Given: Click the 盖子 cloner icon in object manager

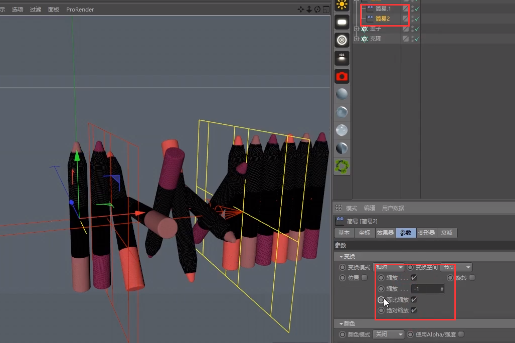Looking at the screenshot, I should point(364,29).
